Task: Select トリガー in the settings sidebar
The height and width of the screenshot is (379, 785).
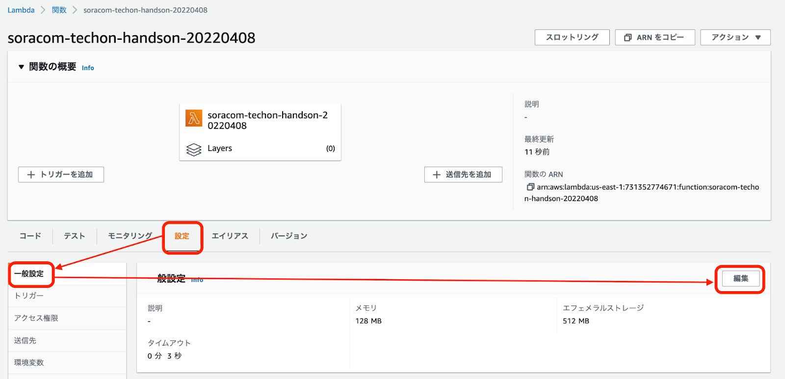Action: pyautogui.click(x=68, y=296)
